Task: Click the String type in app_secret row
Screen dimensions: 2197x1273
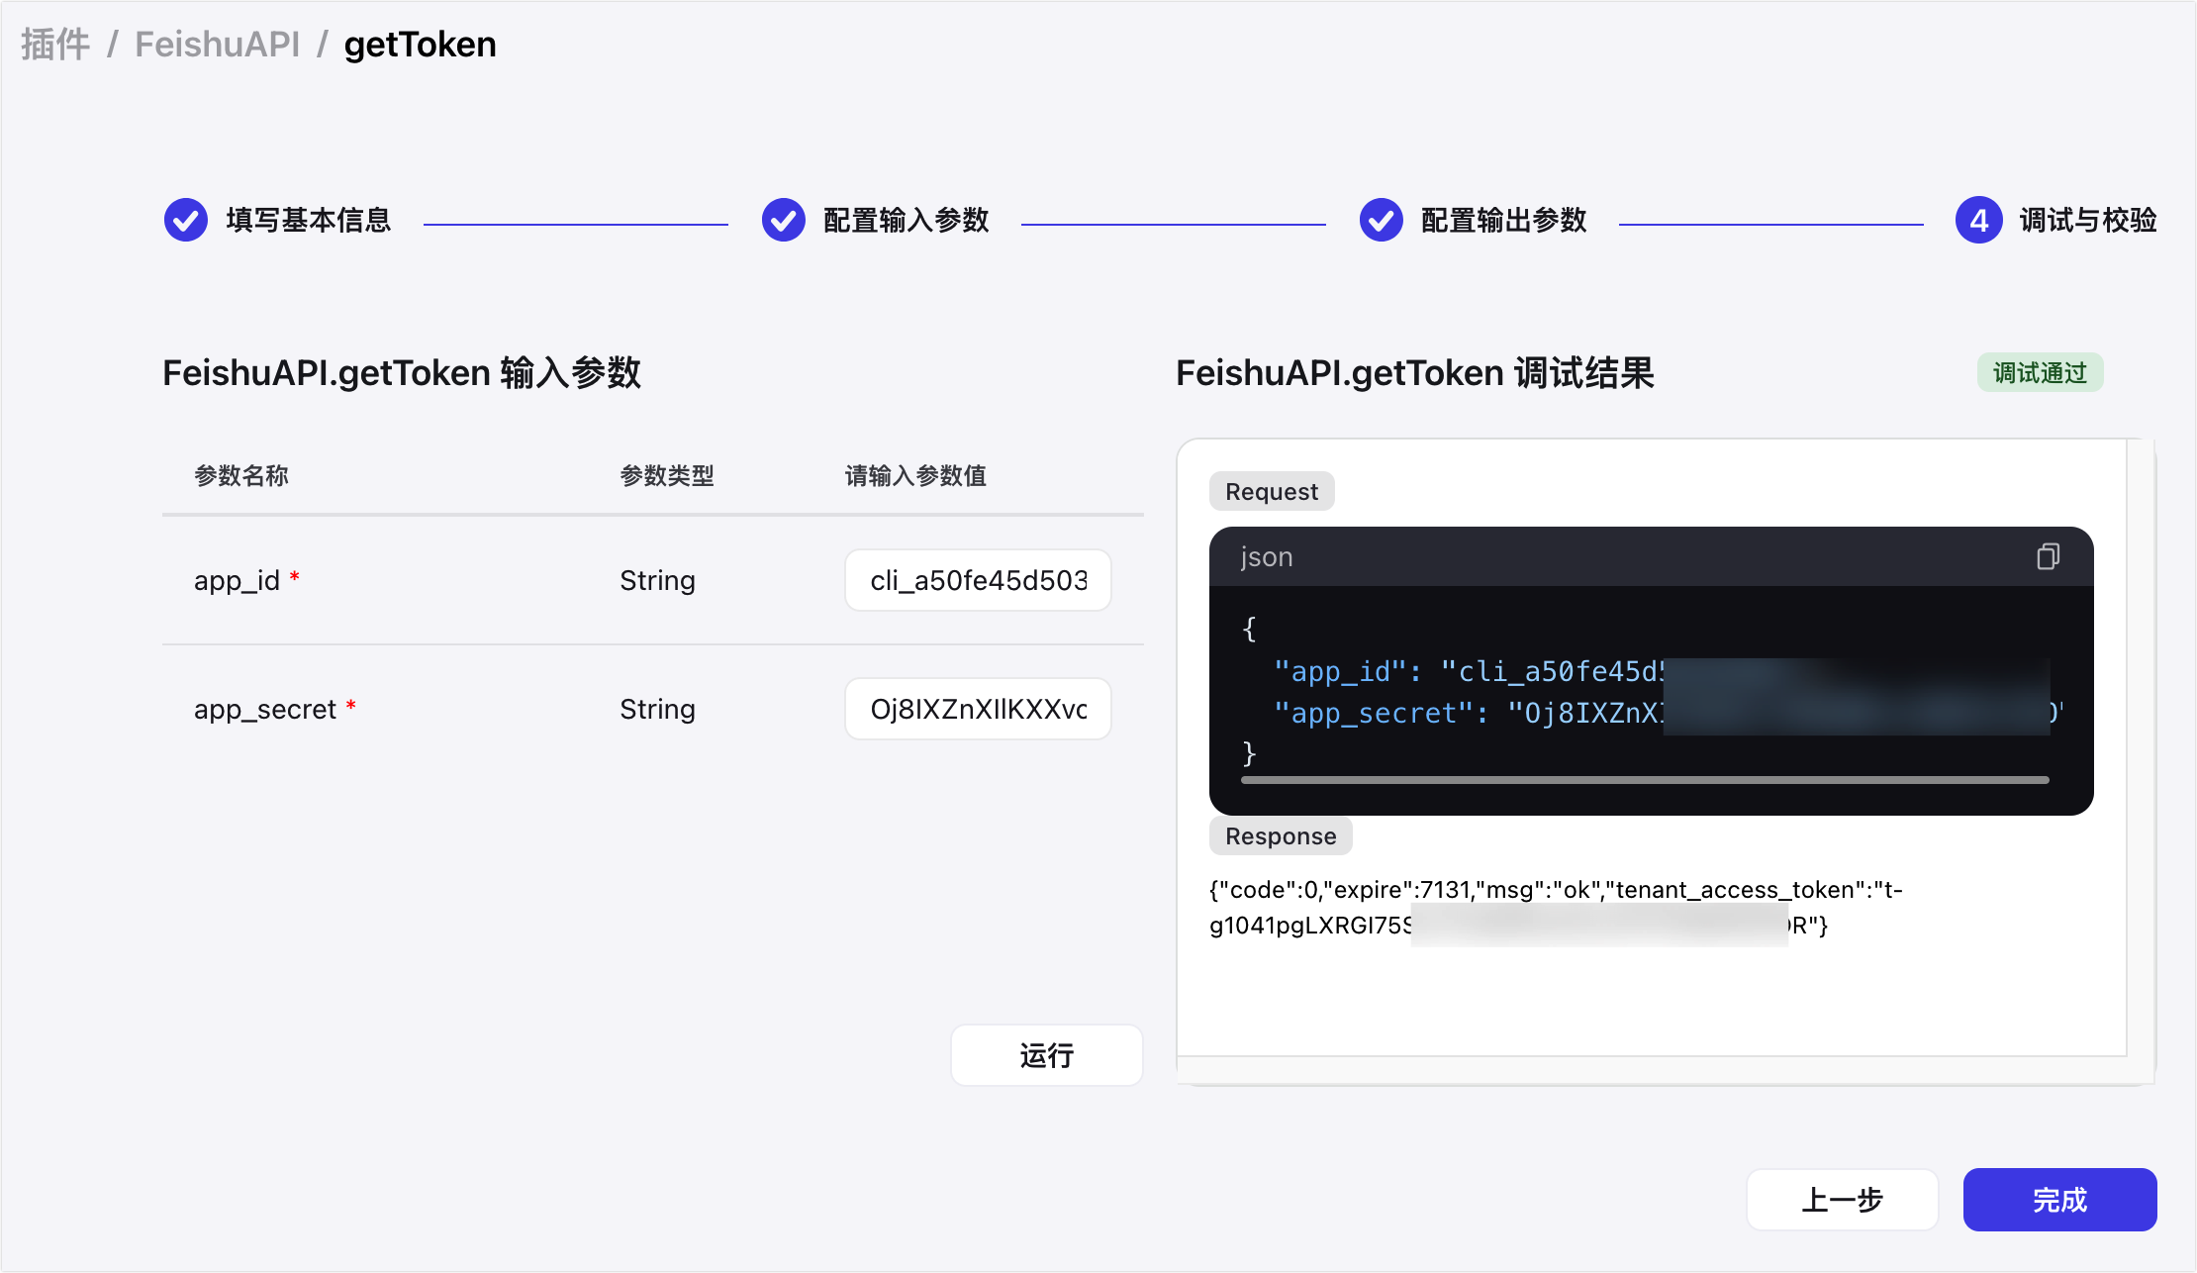Action: click(x=658, y=709)
